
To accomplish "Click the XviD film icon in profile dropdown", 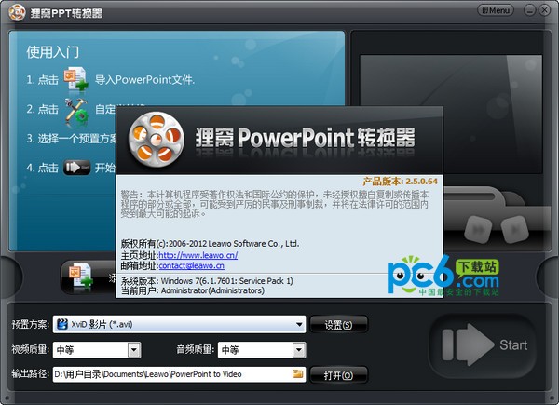I will click(x=62, y=324).
